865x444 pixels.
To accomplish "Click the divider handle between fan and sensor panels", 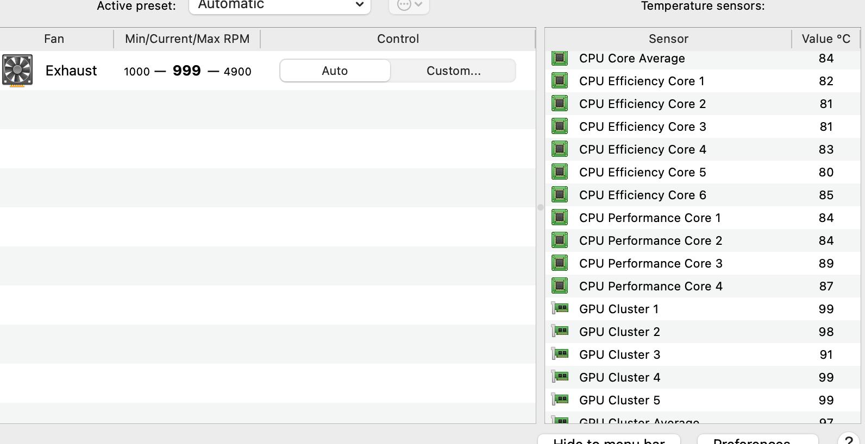I will click(541, 207).
